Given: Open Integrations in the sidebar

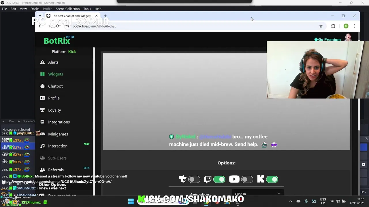Looking at the screenshot, I should (x=59, y=122).
